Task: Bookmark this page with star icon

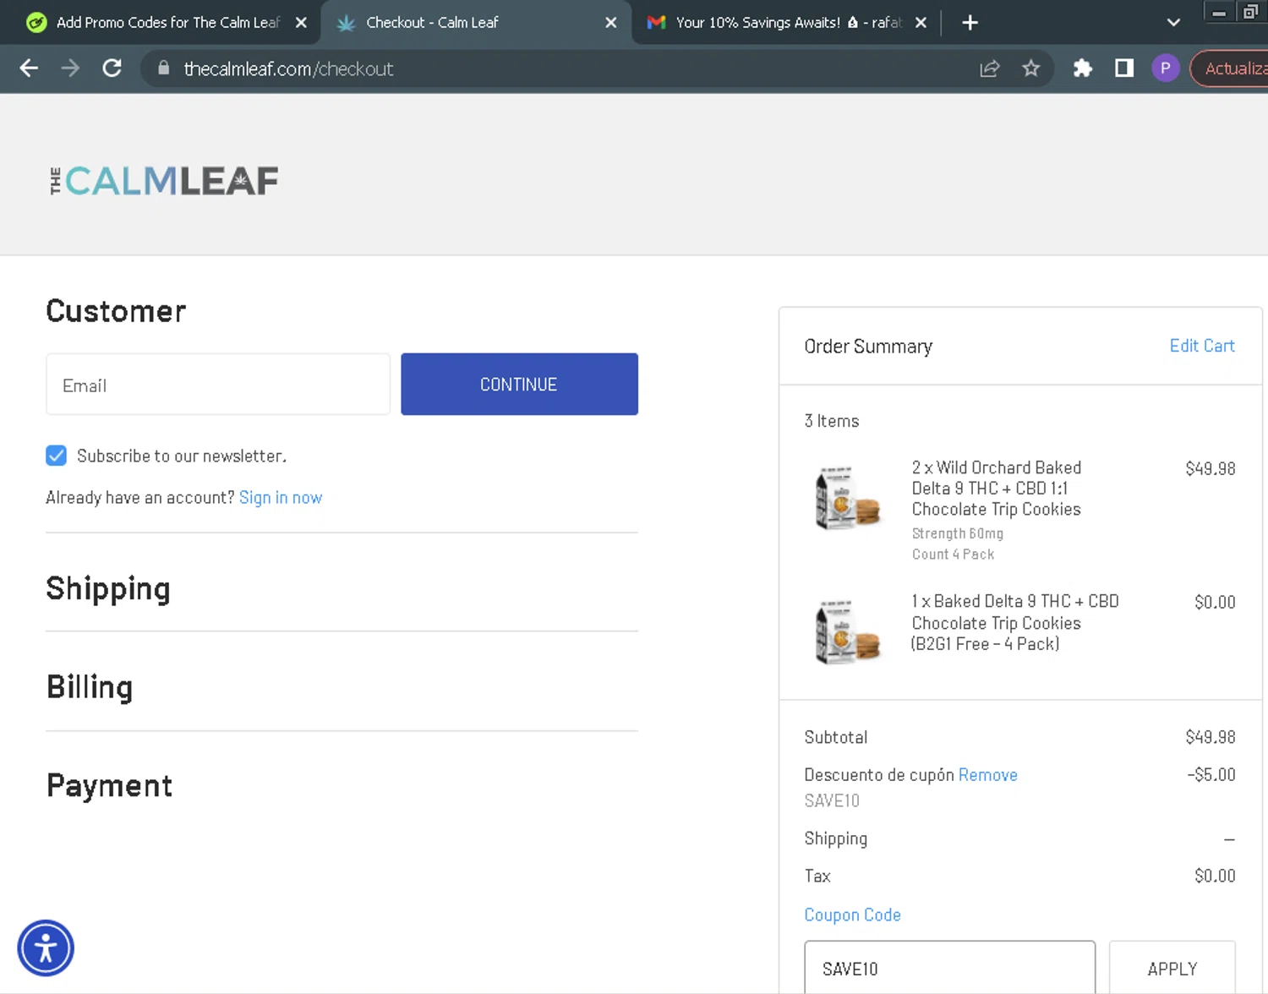Action: tap(1030, 68)
